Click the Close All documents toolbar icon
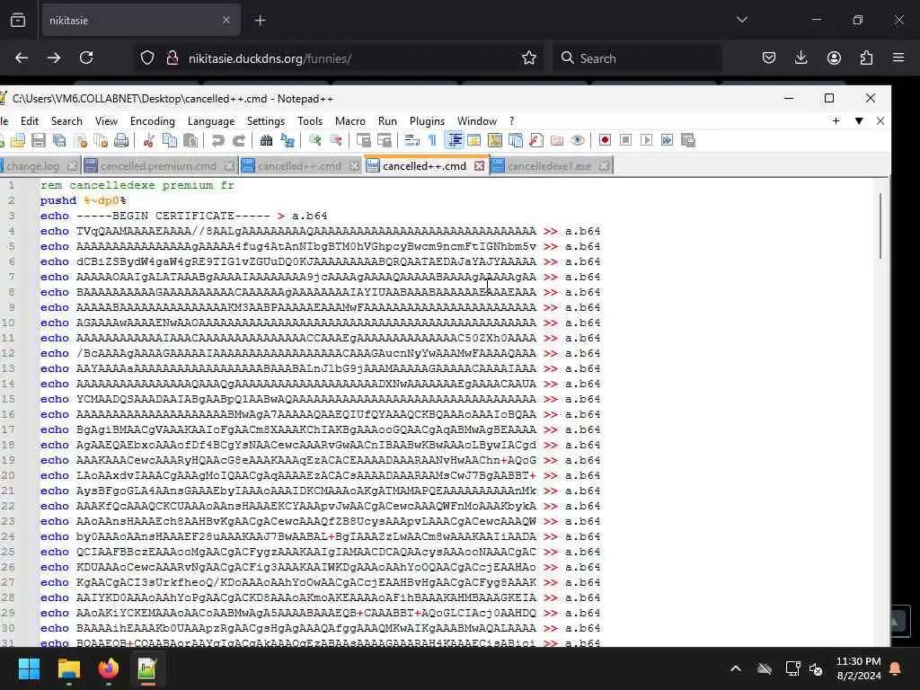920x690 pixels. coord(101,140)
